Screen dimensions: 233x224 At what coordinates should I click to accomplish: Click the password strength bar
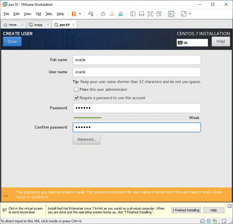130,118
